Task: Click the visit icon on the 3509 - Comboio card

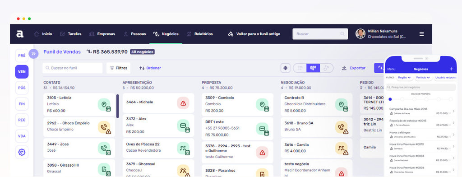Action: (x=263, y=105)
